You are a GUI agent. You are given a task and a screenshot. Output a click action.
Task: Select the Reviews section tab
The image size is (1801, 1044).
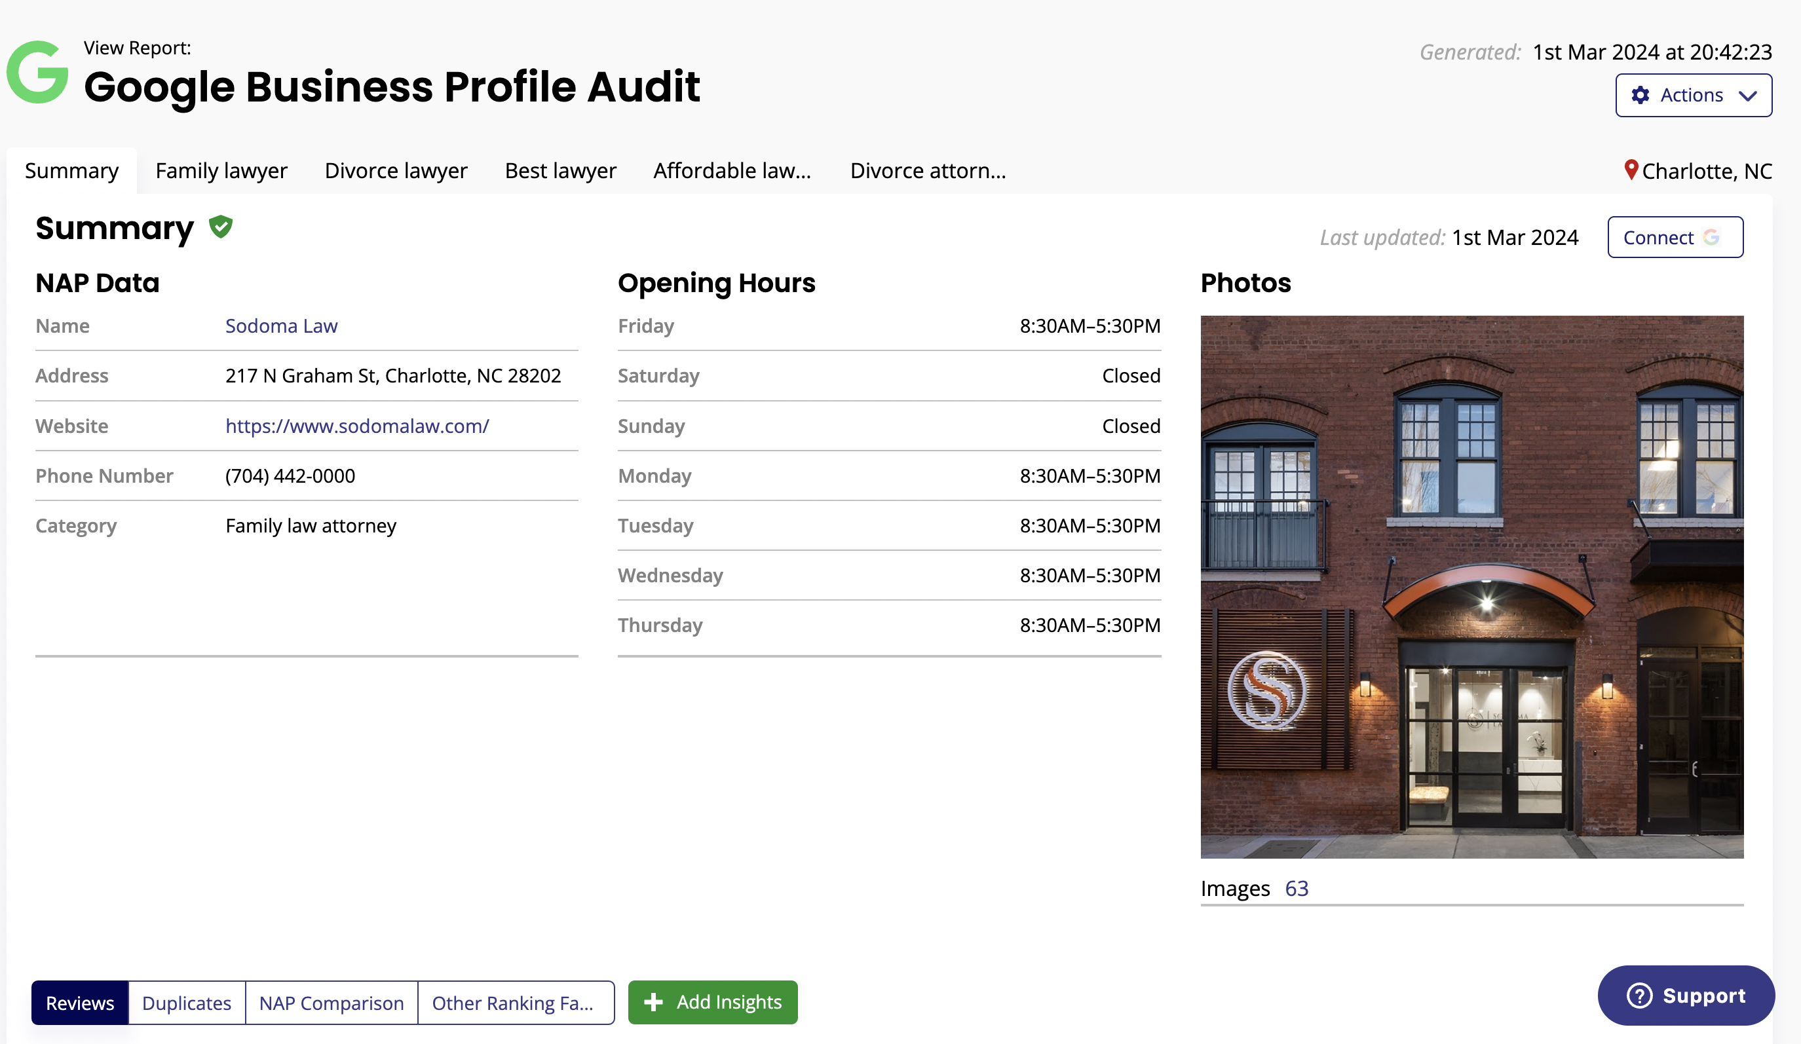(80, 1003)
